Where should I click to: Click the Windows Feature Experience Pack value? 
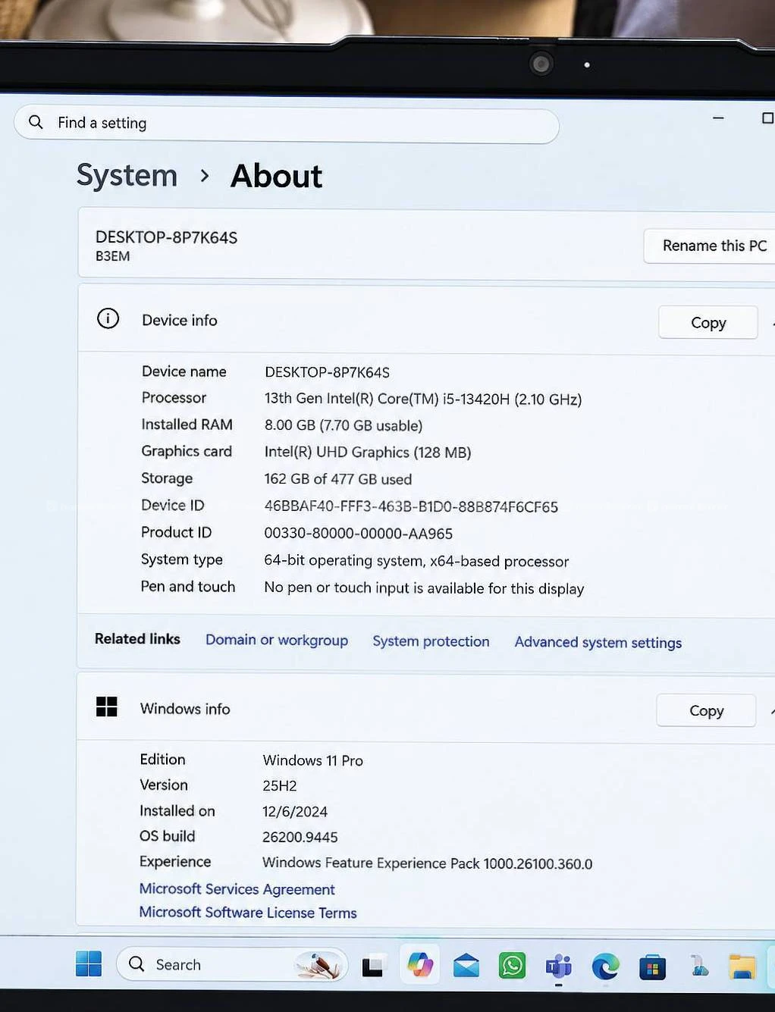coord(428,863)
